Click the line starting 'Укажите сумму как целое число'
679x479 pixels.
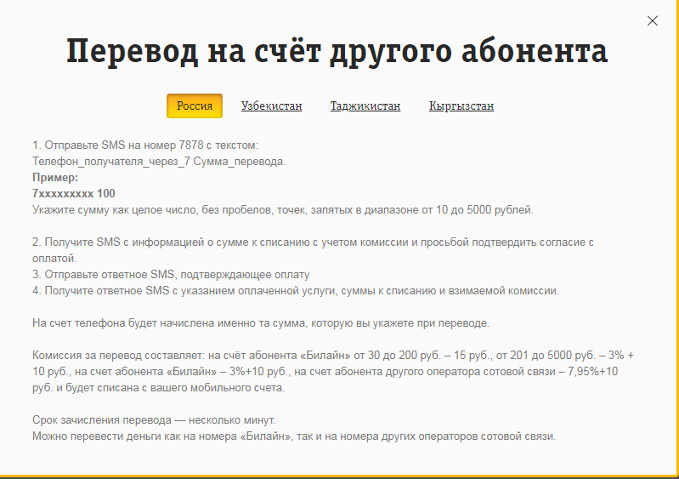[283, 210]
